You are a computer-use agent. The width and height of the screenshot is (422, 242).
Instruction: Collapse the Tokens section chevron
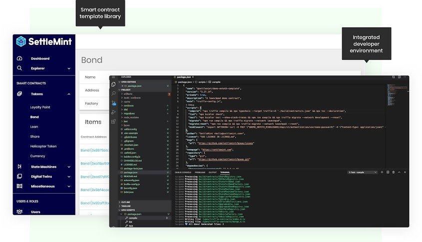pos(69,94)
